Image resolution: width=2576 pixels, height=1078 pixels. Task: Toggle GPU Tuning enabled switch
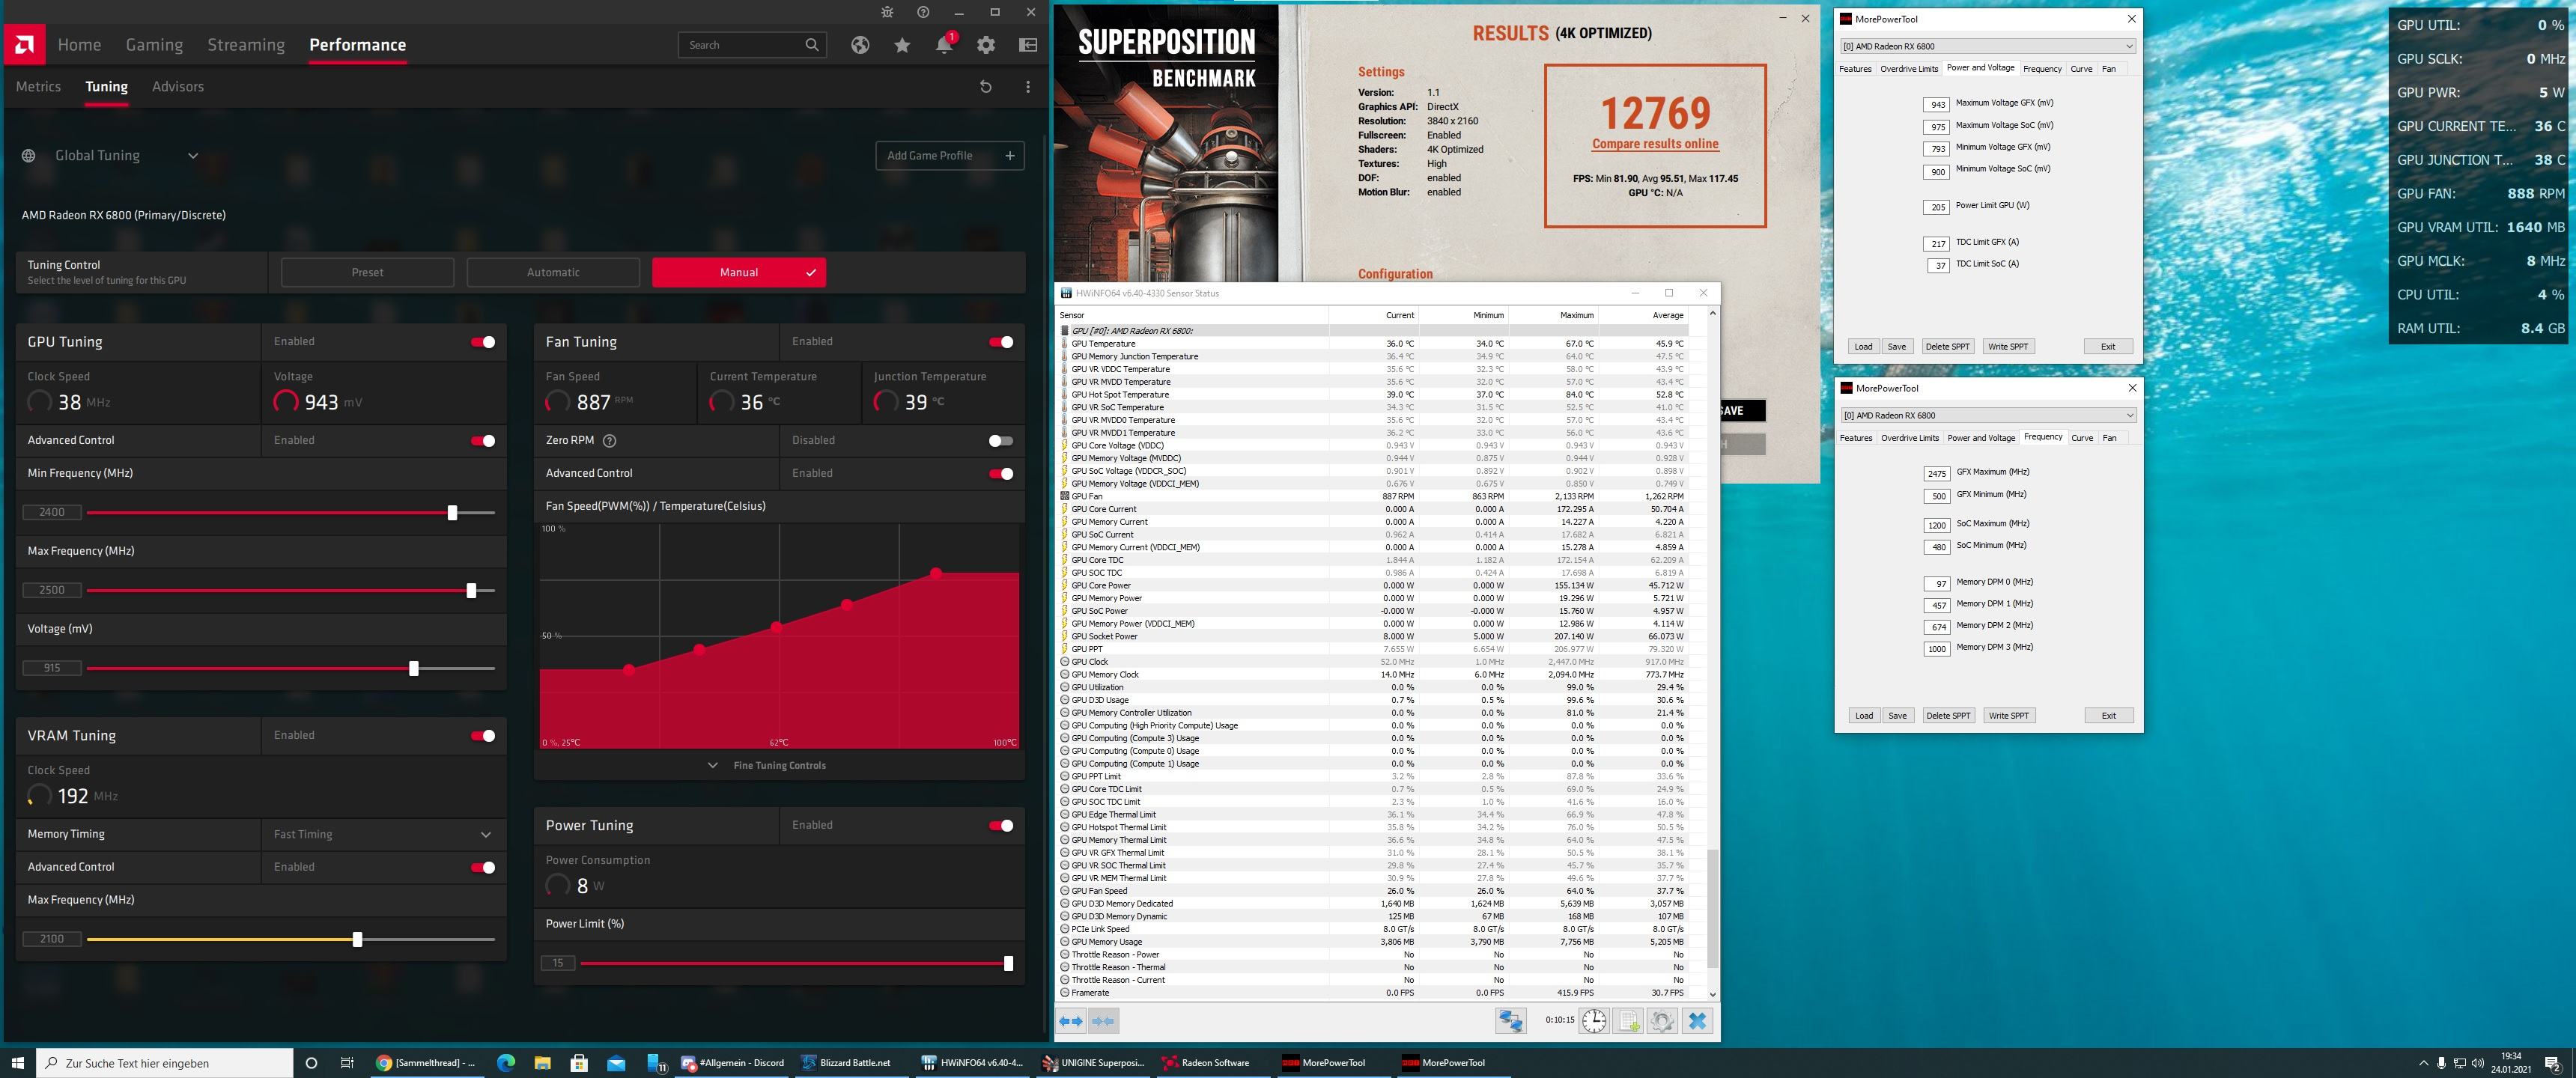(x=483, y=342)
